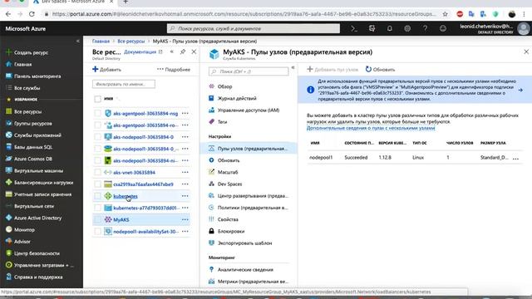Open Виртуальные сети sidebar icon
The image size is (532, 299).
9,206
